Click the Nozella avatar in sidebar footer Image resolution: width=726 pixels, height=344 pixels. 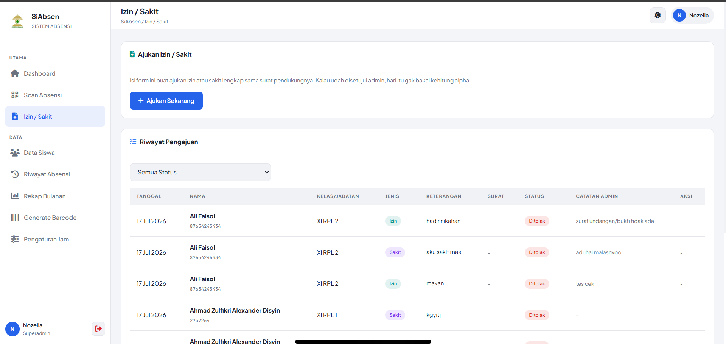click(x=12, y=329)
